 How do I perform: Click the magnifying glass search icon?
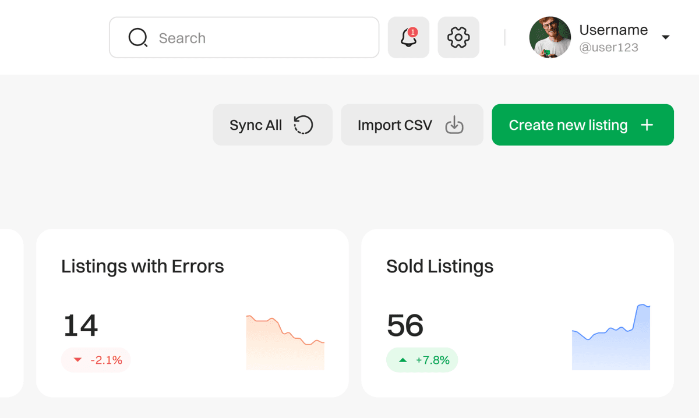(x=138, y=38)
